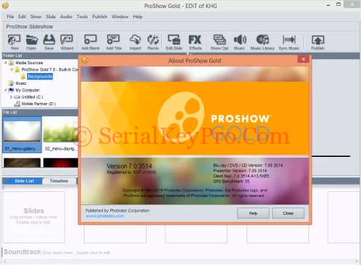Open the Audio menu
361x265 pixels.
(x=66, y=17)
